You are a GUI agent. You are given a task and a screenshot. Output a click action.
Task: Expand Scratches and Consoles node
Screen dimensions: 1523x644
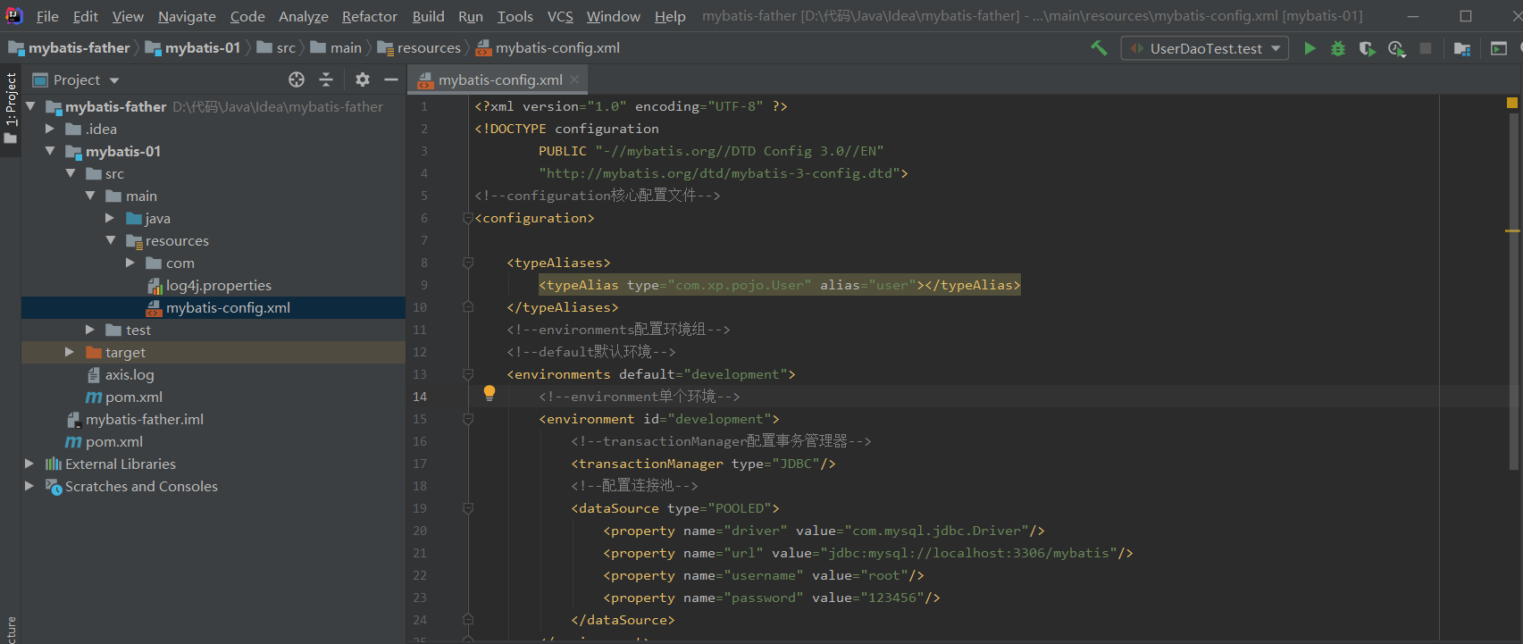tap(29, 486)
